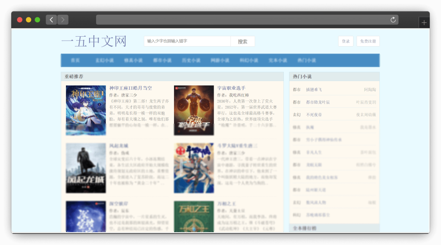Open the 网游小说 navigation item
The width and height of the screenshot is (441, 245).
(x=220, y=60)
